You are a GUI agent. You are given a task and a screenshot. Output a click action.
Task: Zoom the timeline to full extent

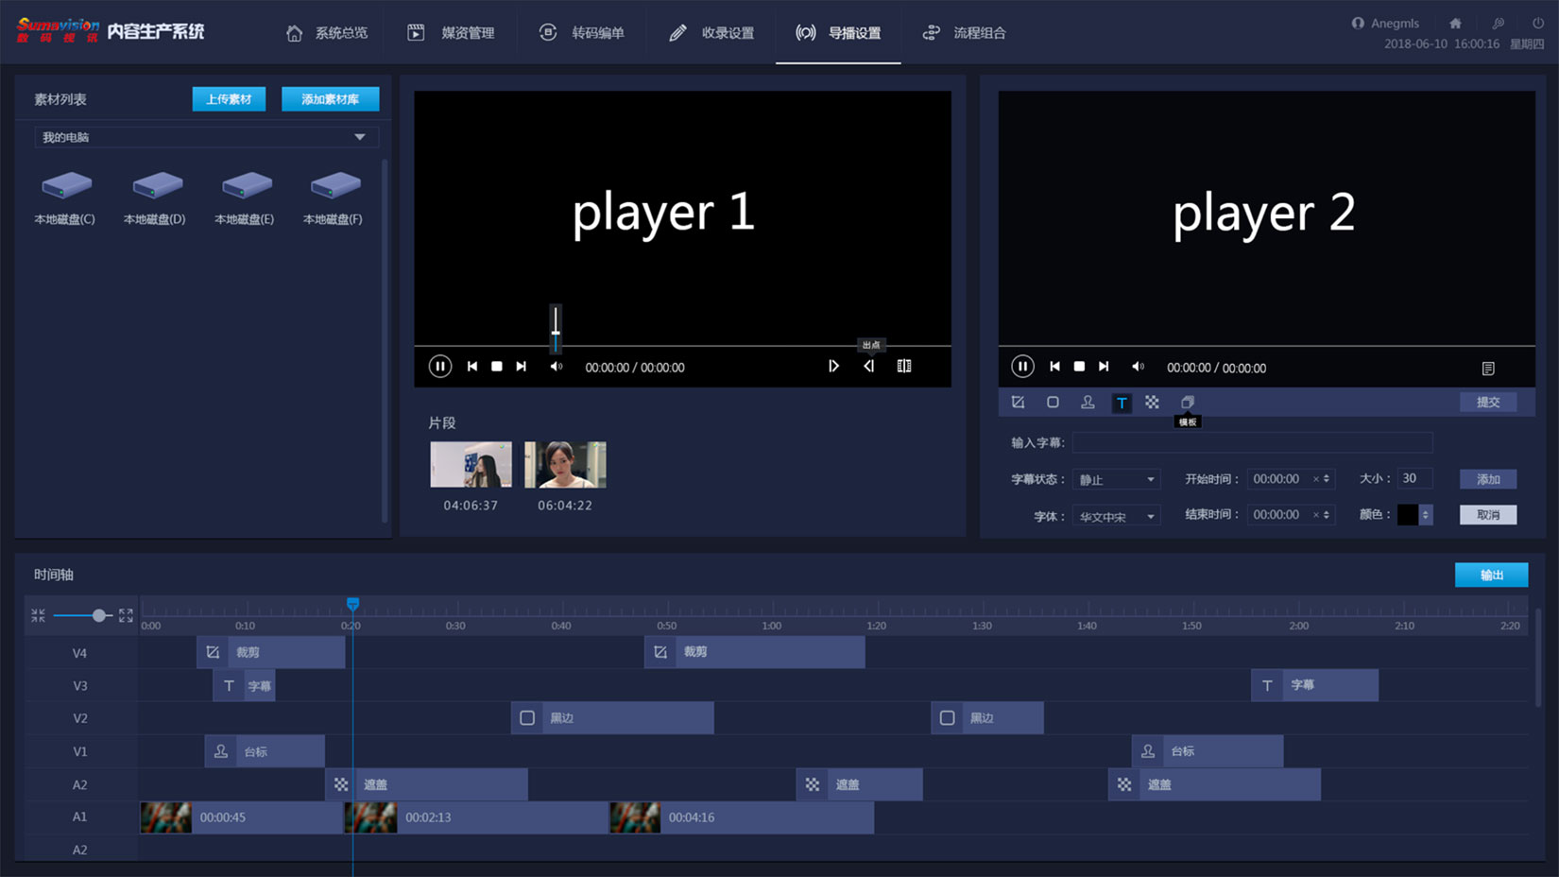(126, 615)
